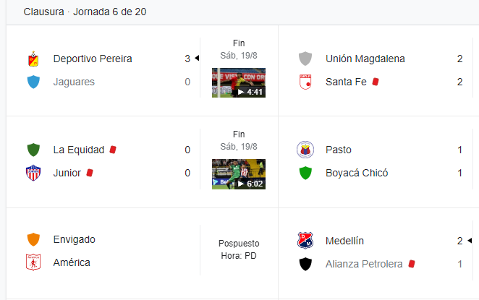The image size is (479, 300).
Task: Click the Pasto round team crest
Action: (305, 150)
